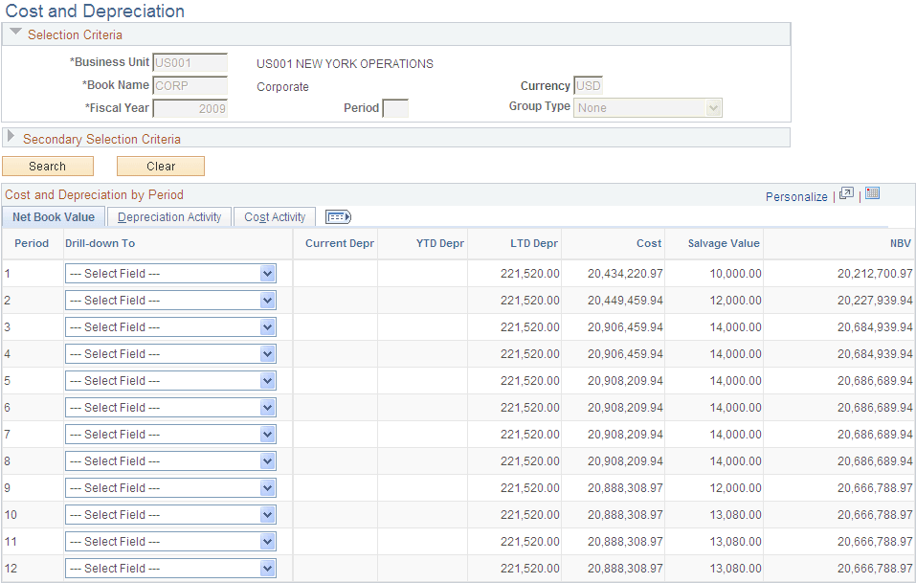Expand the Secondary Selection Criteria section
The height and width of the screenshot is (583, 916).
coord(13,138)
